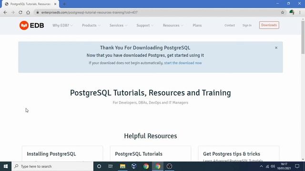Expand the Why EDB? menu
Image resolution: width=305 pixels, height=171 pixels.
(62, 25)
